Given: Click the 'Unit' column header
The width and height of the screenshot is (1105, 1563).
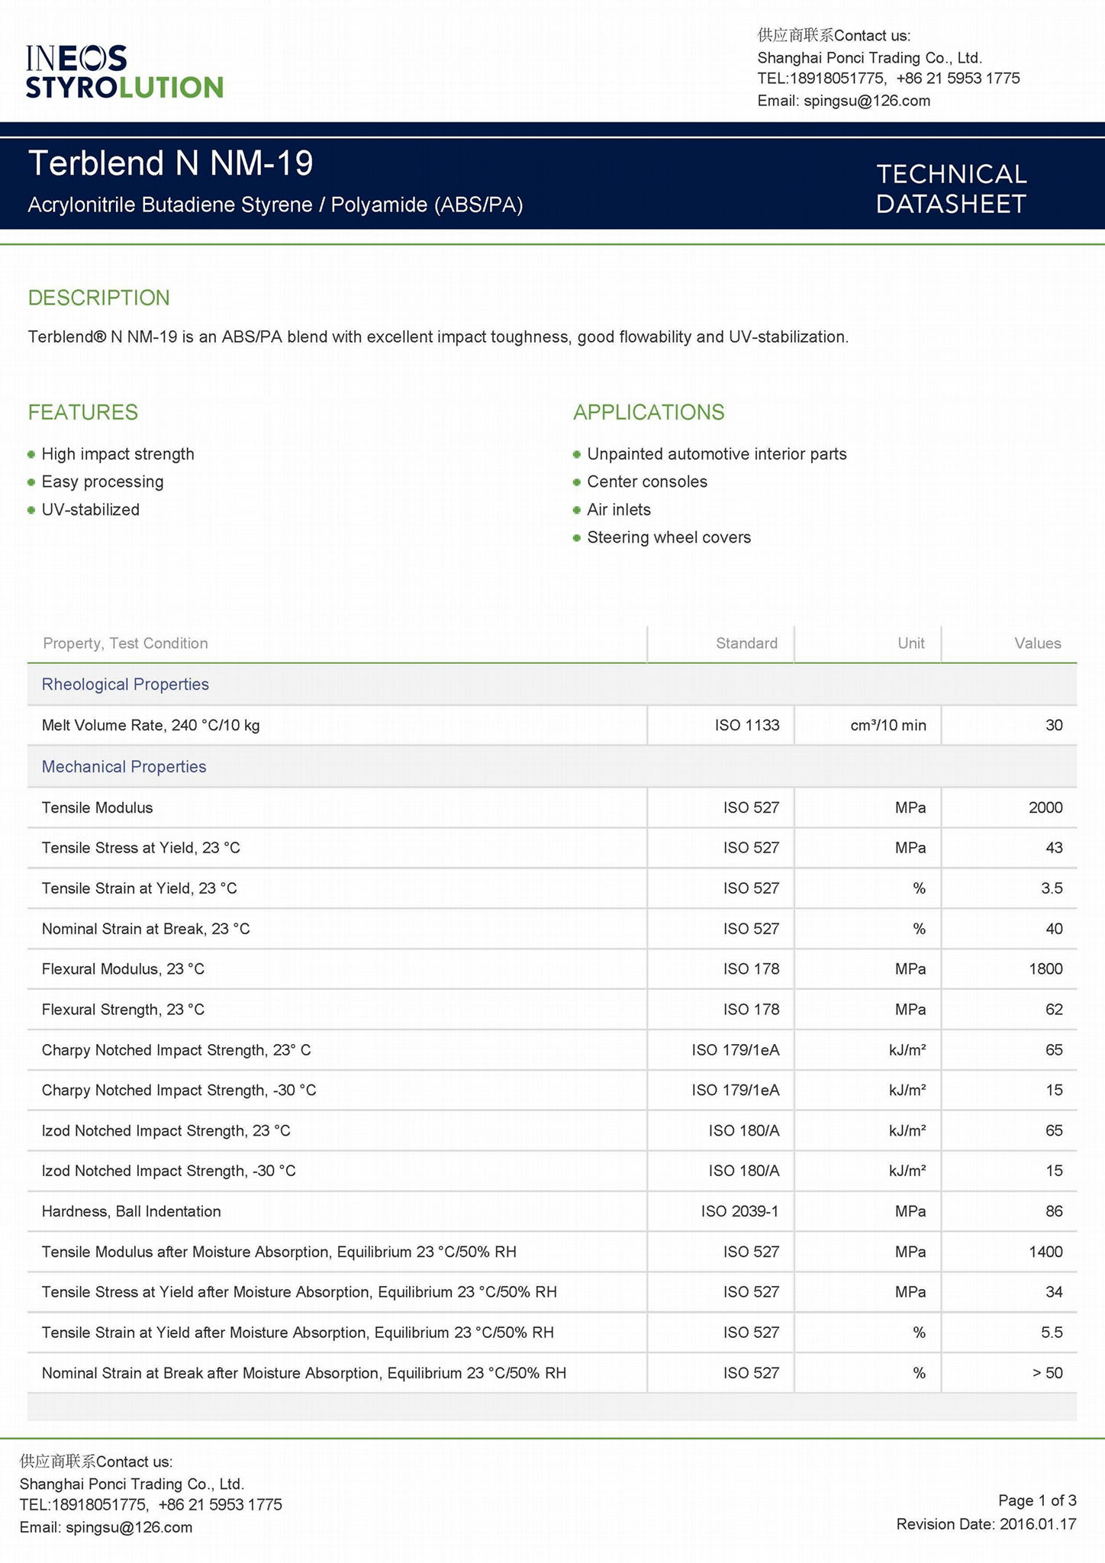Looking at the screenshot, I should 911,643.
